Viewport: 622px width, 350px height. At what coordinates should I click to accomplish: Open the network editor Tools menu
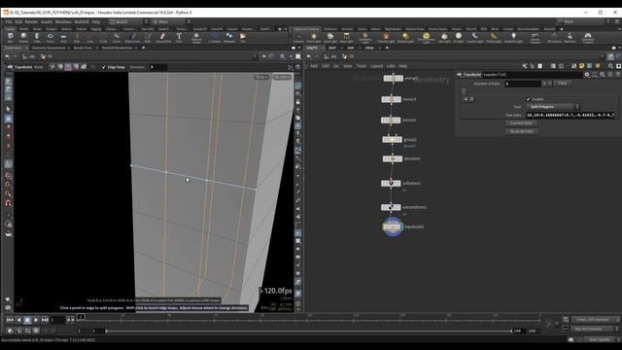361,66
